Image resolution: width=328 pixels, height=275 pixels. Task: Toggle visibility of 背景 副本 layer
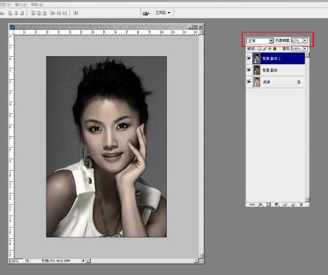point(249,70)
